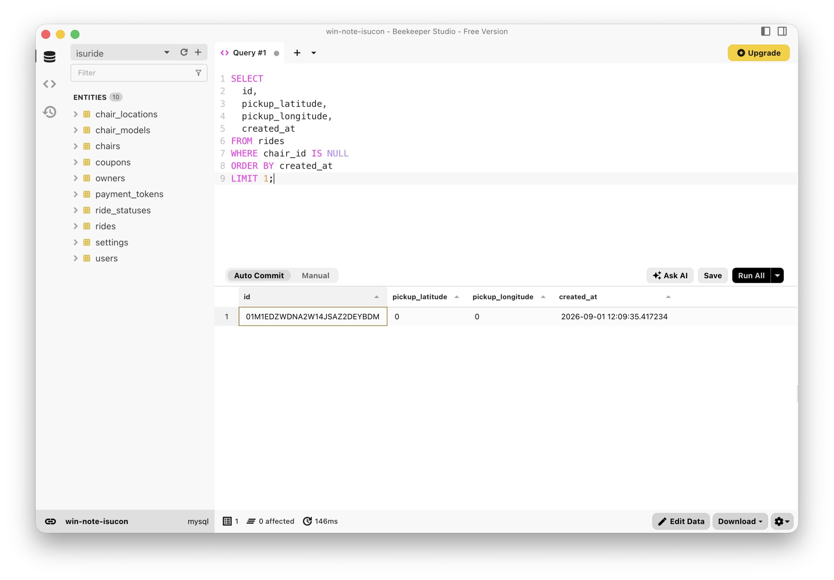Toggle the right sidebar panel icon
The width and height of the screenshot is (834, 580).
[783, 31]
